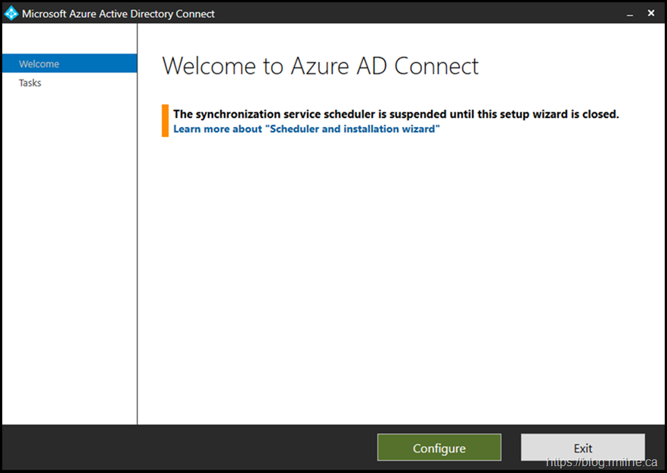Screen dimensions: 667x473
Task: Open the Tasks page in sidebar
Action: pos(30,83)
